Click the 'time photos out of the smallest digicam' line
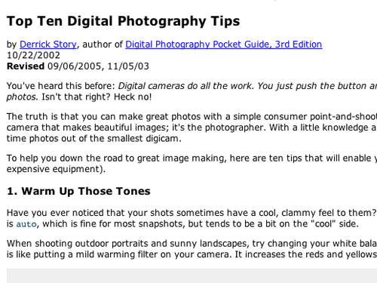377x283 pixels. click(x=94, y=139)
